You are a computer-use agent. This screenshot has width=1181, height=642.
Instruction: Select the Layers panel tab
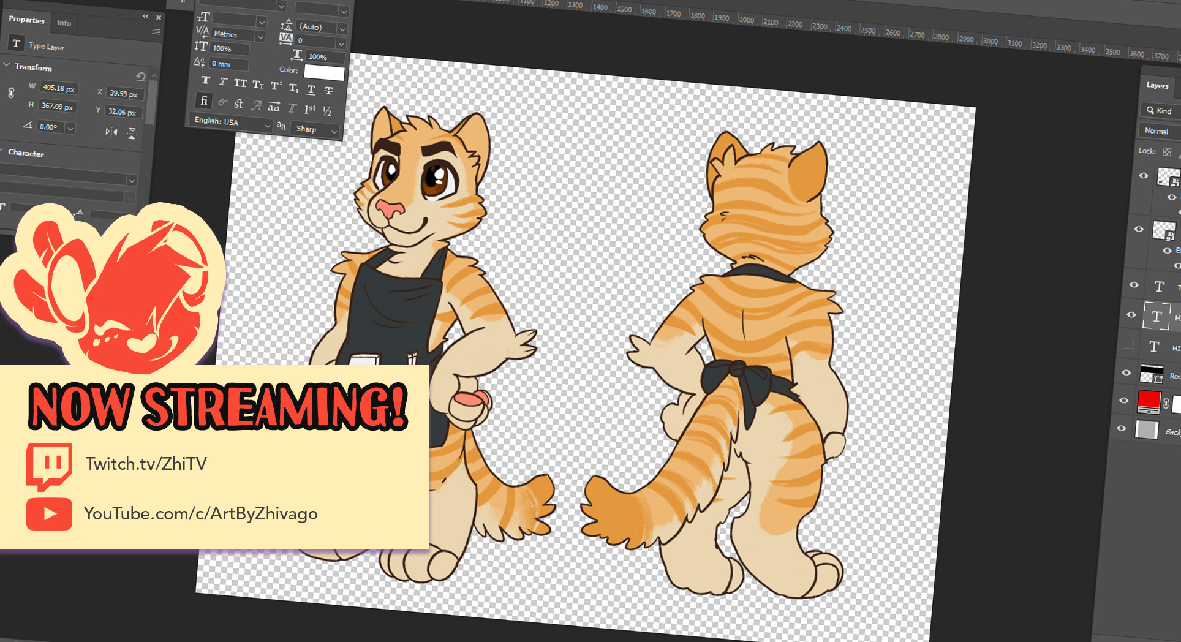pos(1157,85)
